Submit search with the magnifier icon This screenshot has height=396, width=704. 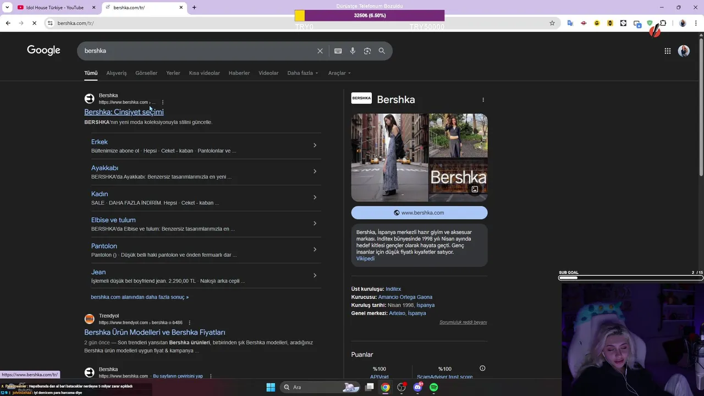[382, 51]
